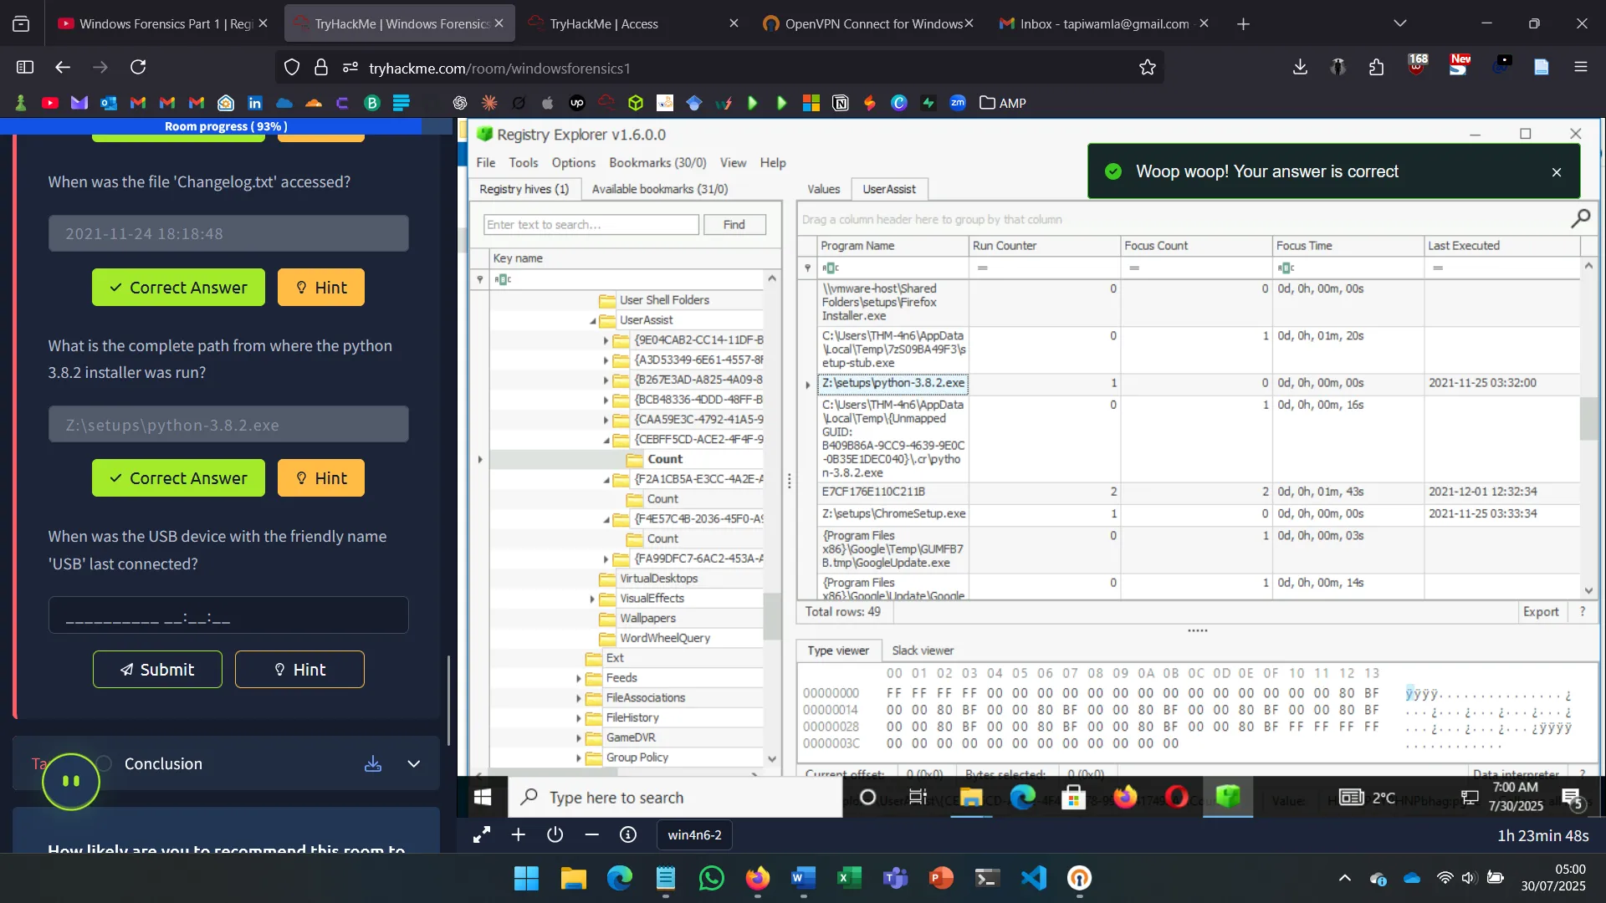Click the search magnifier icon in UserAssist grid
This screenshot has height=903, width=1606.
click(x=1580, y=219)
